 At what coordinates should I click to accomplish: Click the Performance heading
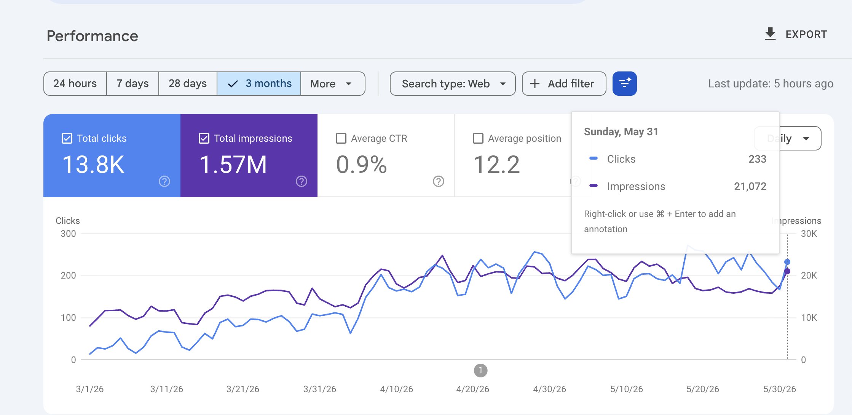coord(93,36)
